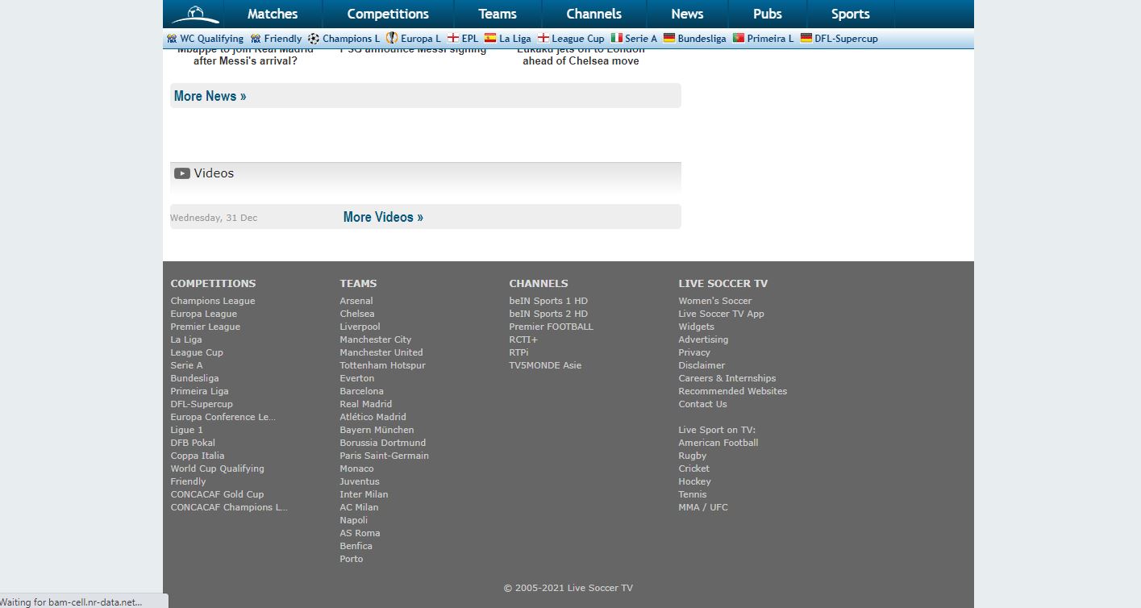
Task: Click the Live Soccer TV logo icon
Action: click(194, 14)
